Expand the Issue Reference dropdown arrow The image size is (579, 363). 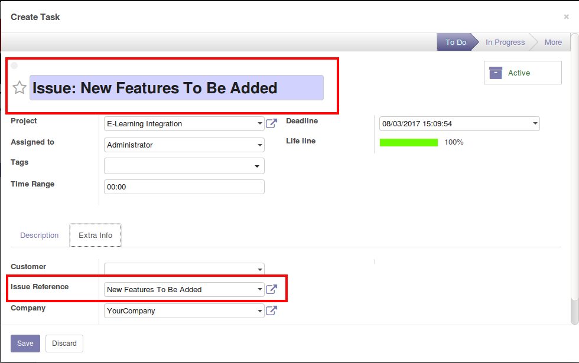(260, 289)
